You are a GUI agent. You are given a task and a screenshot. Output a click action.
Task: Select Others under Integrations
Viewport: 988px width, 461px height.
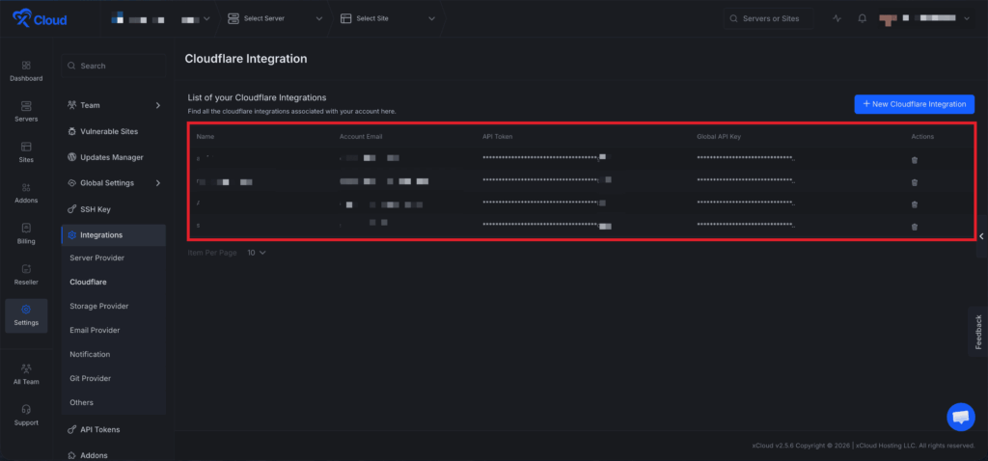tap(81, 402)
